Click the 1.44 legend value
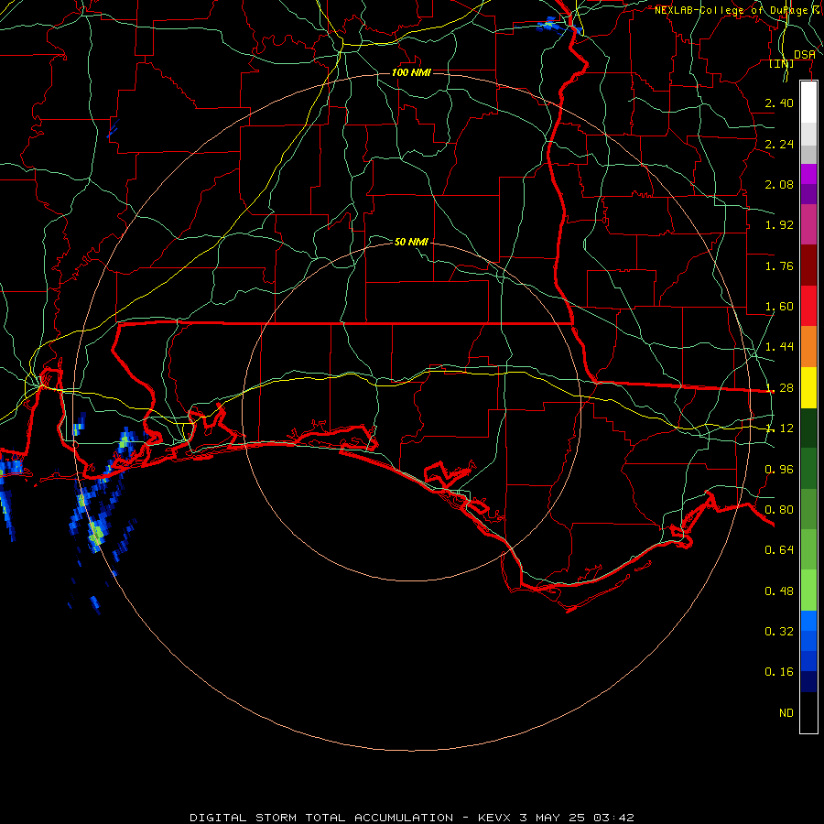Viewport: 824px width, 824px height. 779,347
